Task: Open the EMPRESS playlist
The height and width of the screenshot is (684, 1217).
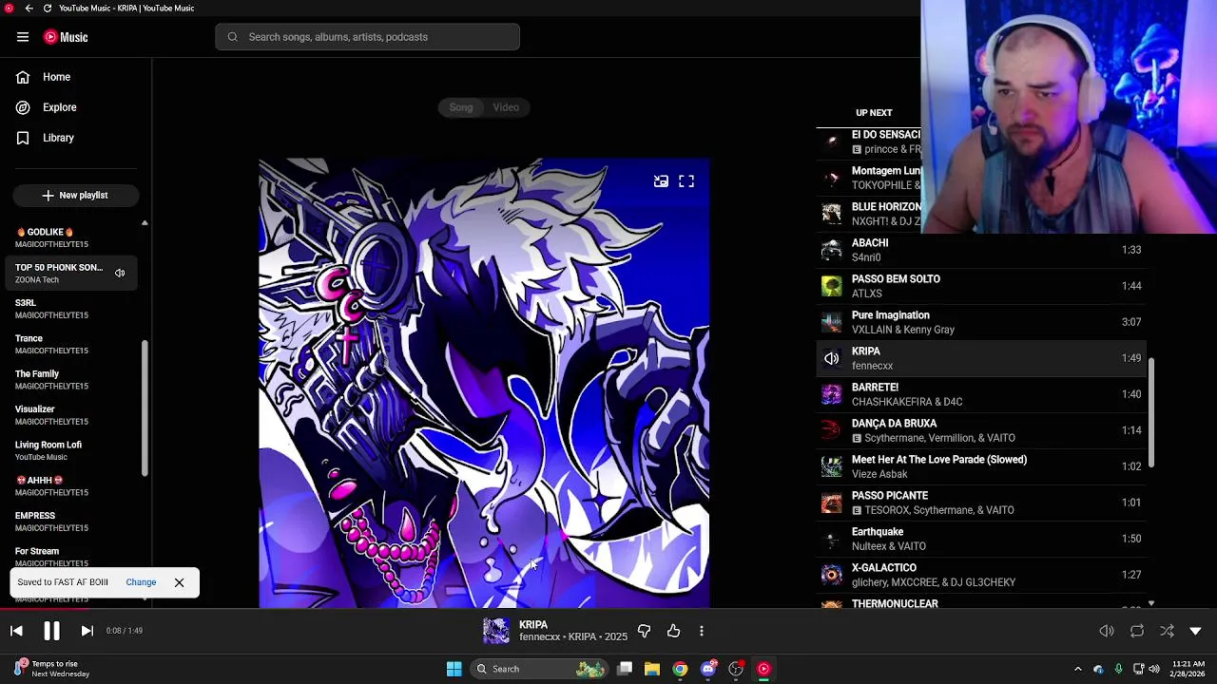Action: coord(71,522)
